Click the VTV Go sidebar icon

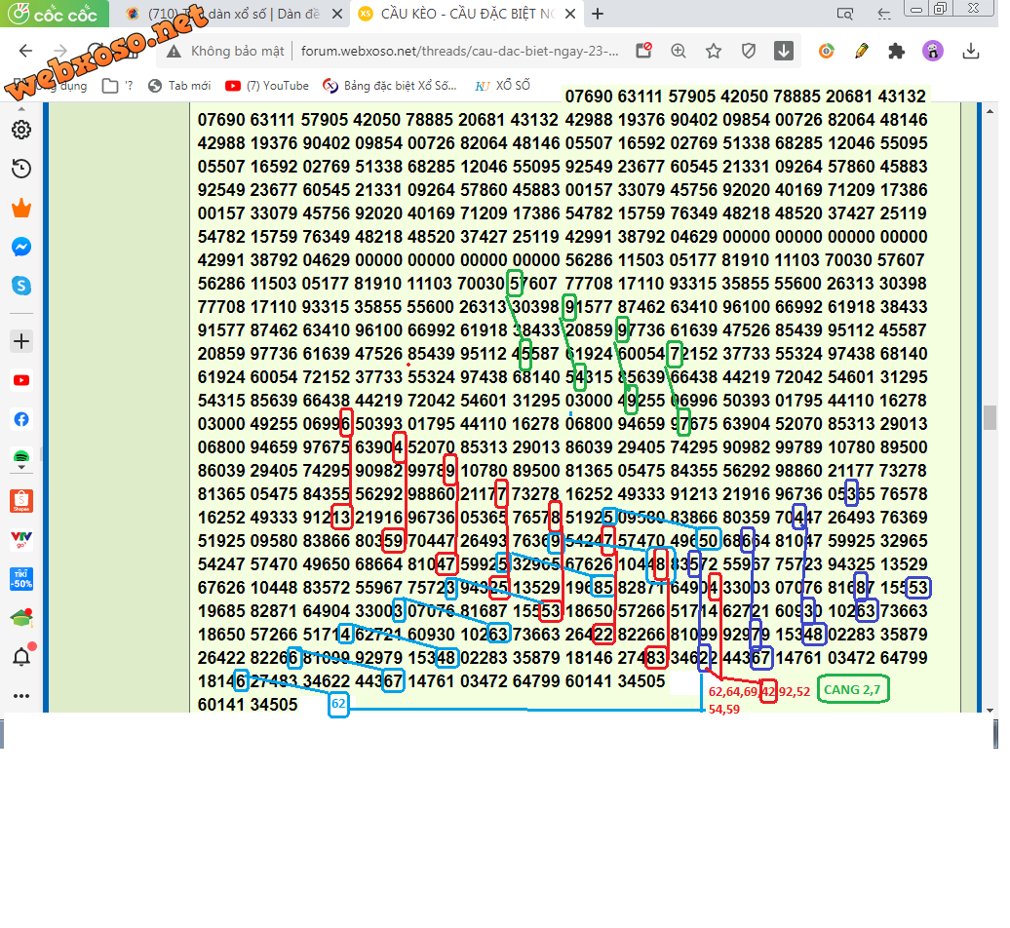click(x=21, y=539)
